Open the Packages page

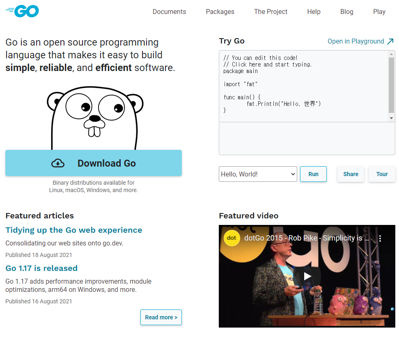(x=220, y=12)
